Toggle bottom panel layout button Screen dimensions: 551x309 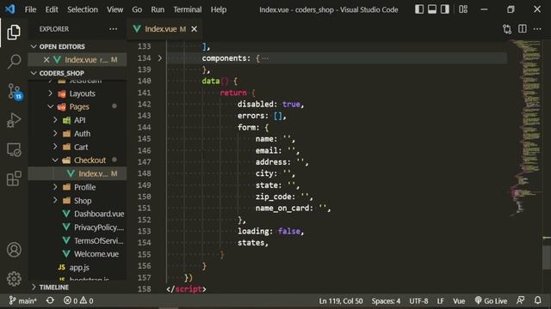click(x=432, y=9)
